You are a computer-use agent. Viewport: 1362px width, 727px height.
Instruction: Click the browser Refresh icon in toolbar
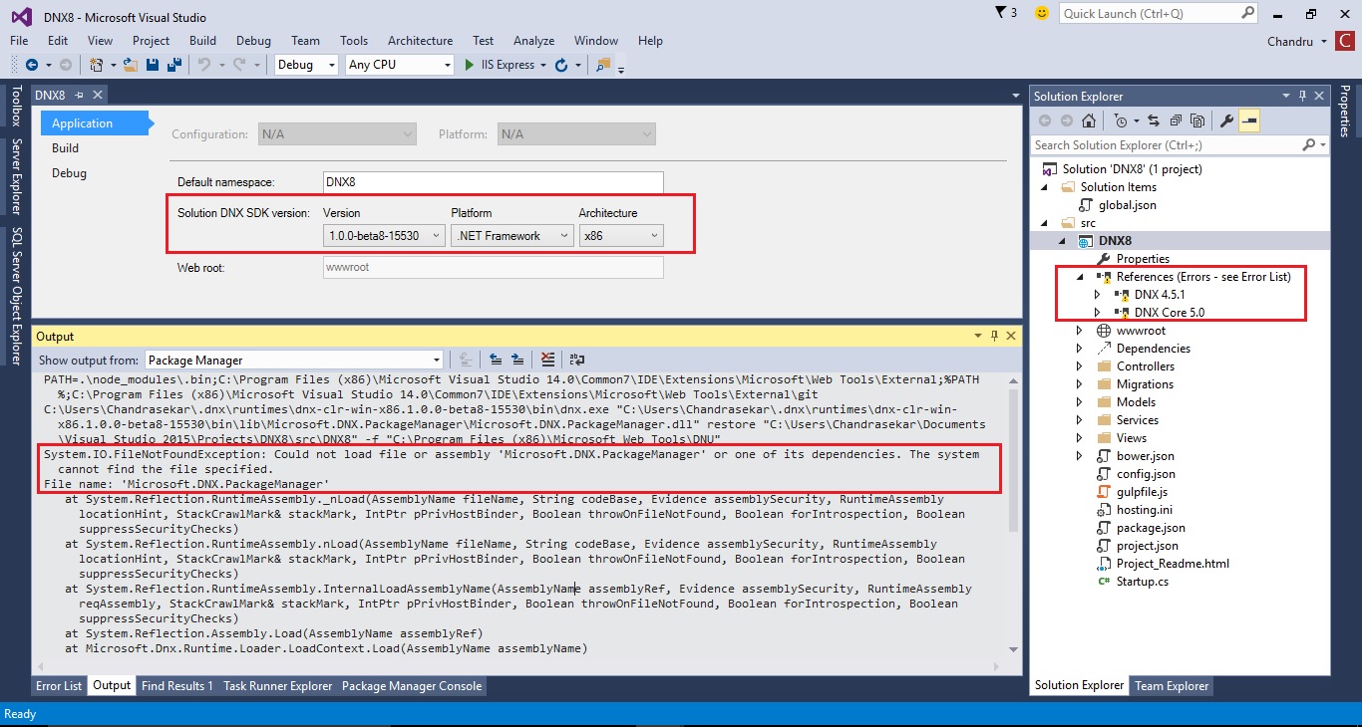561,65
